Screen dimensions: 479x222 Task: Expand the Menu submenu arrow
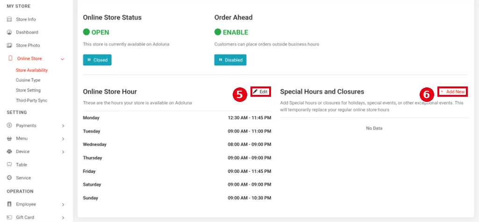click(63, 139)
